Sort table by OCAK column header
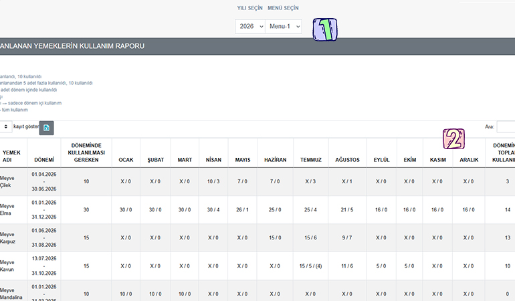This screenshot has width=515, height=301. 126,160
